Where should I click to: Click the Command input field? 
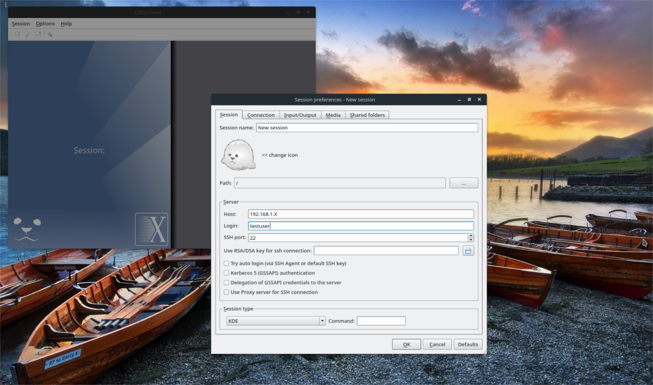point(381,321)
